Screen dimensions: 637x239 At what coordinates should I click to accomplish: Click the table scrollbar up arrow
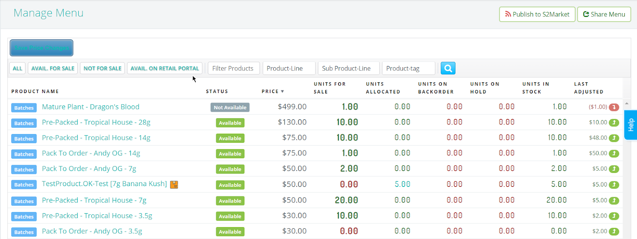627,103
